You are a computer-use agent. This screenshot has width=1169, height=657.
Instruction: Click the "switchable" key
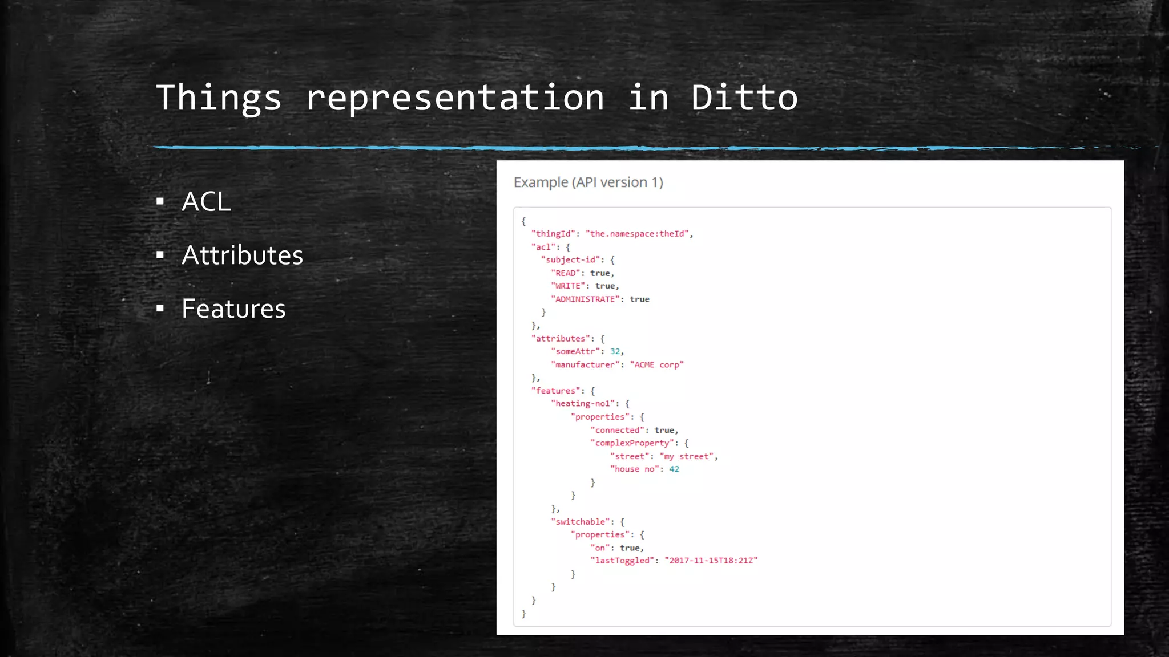[x=580, y=522]
